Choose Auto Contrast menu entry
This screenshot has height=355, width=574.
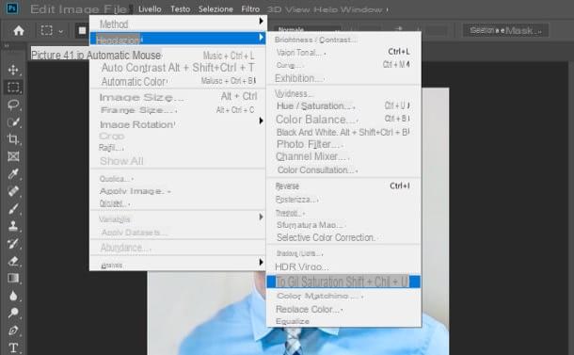tap(178, 68)
